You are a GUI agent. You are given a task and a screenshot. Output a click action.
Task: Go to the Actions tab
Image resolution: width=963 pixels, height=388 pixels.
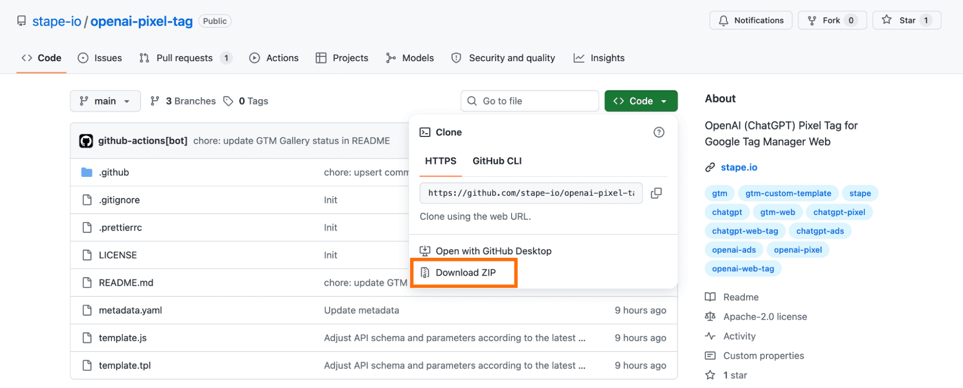pos(274,58)
